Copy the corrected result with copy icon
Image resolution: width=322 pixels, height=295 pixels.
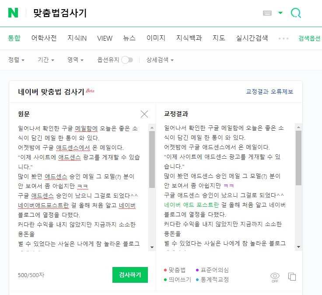292,277
